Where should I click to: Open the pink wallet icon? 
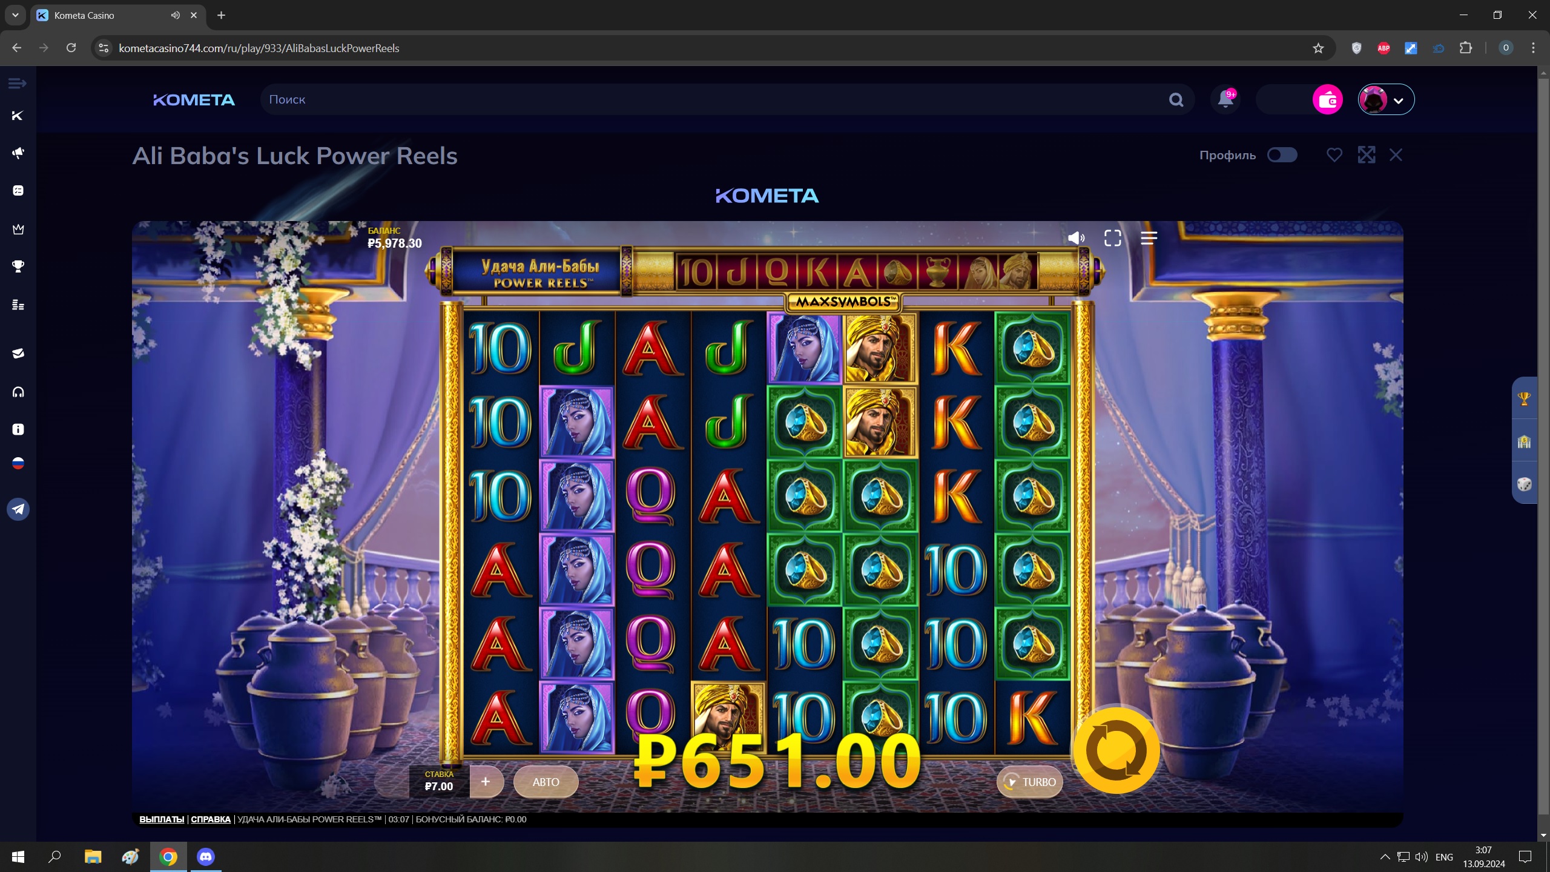[1327, 100]
